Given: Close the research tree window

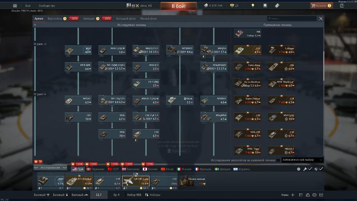Looking at the screenshot, I should (321, 19).
